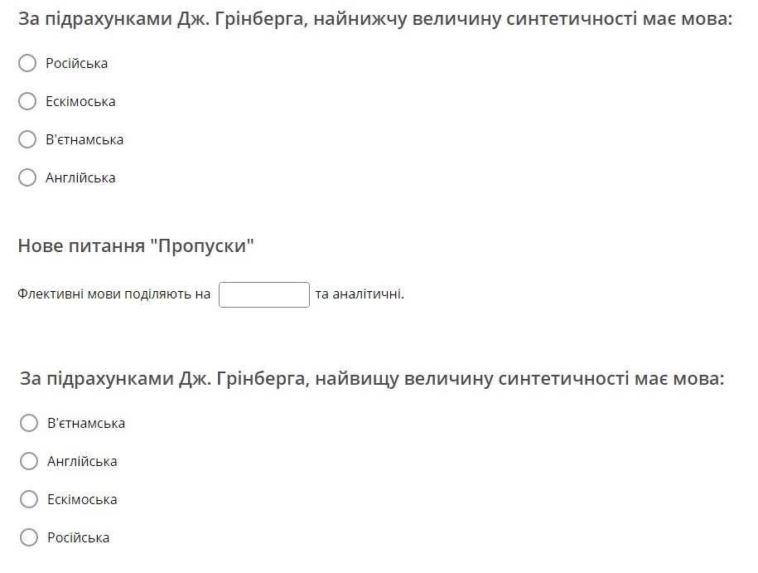
Task: Click the Англійська label text under найнижчу question
Action: coord(80,178)
